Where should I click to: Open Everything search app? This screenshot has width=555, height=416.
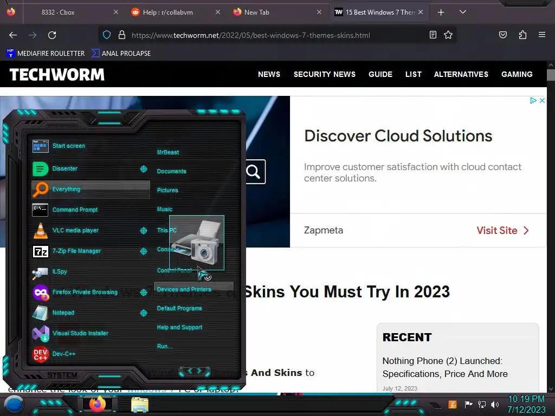point(91,189)
